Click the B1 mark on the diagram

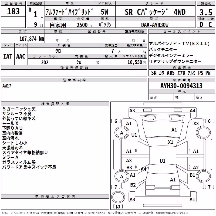192,175
